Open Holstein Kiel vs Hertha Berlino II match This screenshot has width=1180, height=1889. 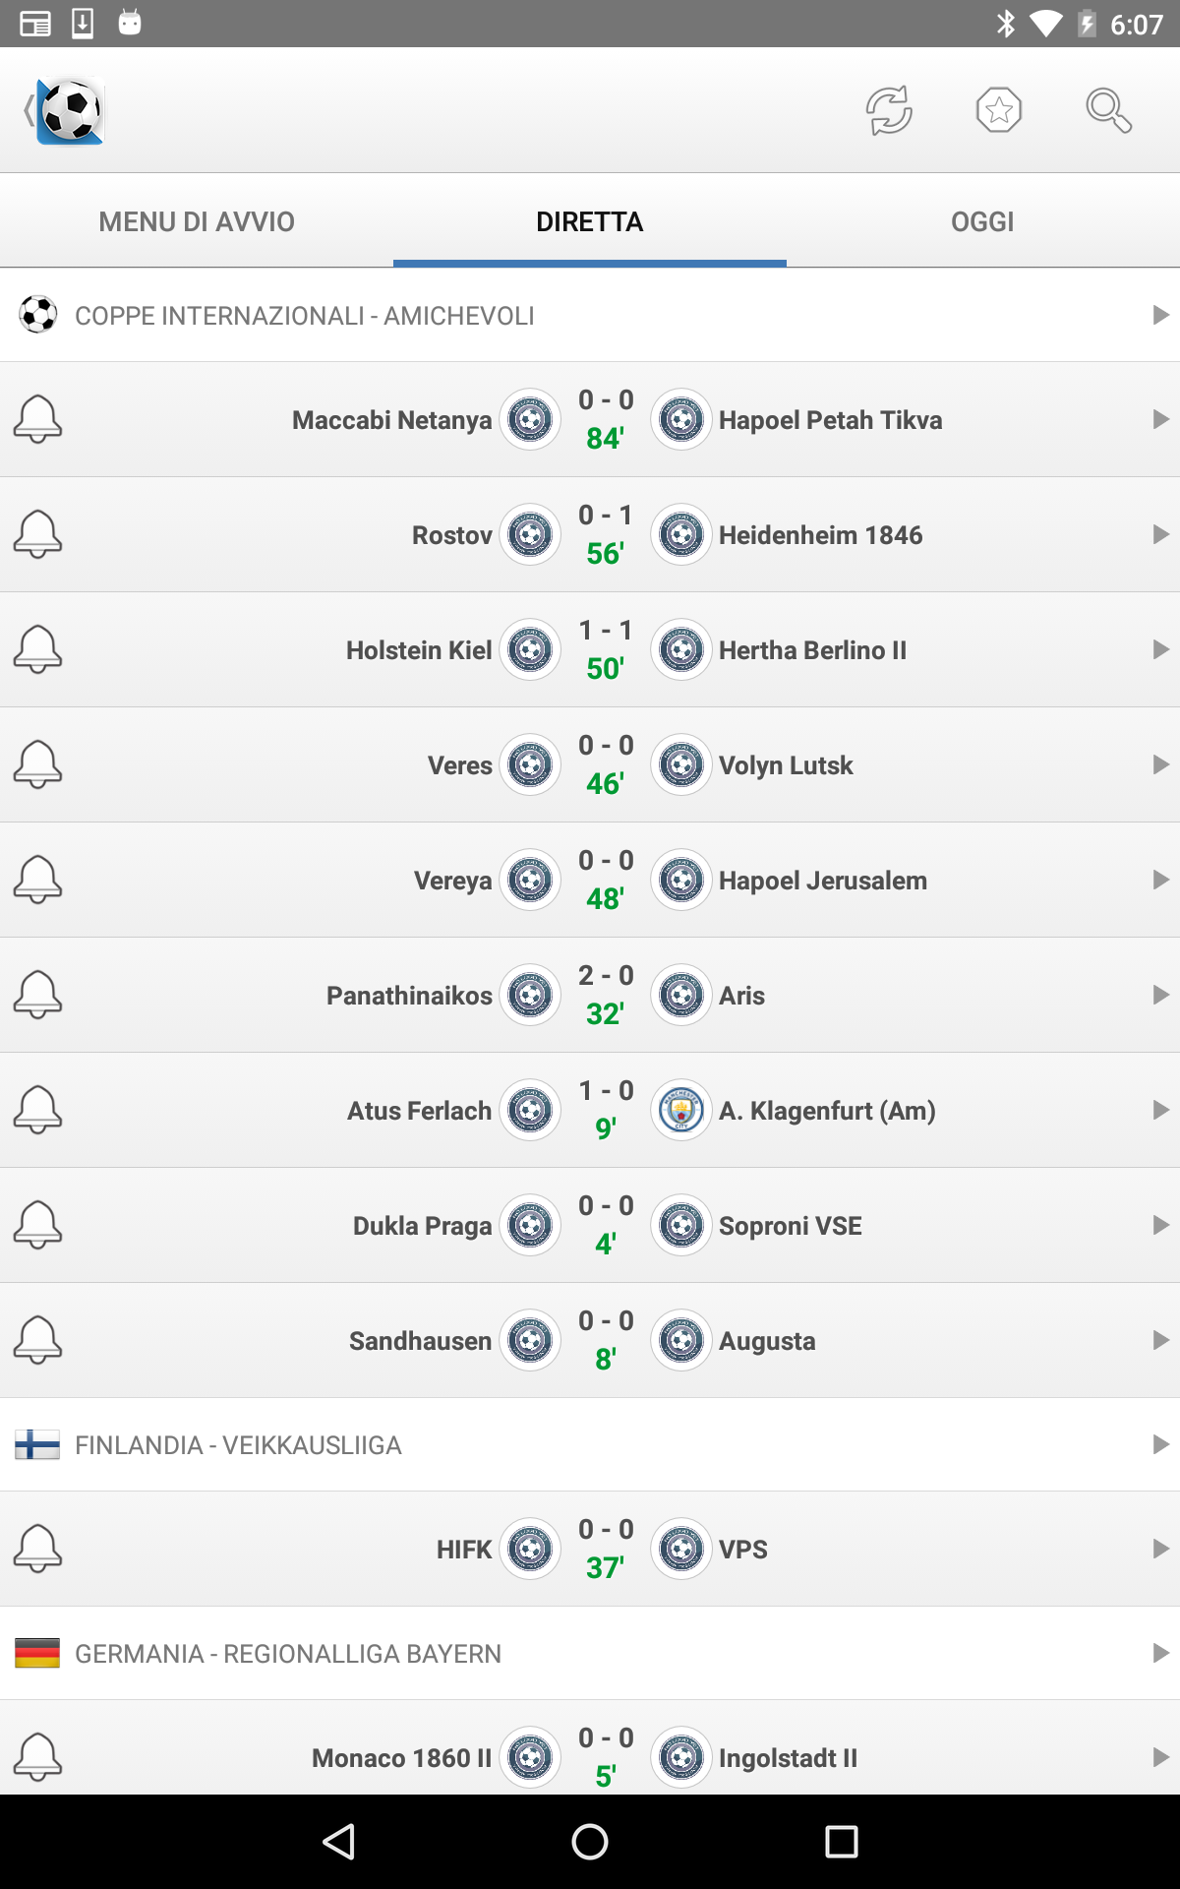(590, 649)
